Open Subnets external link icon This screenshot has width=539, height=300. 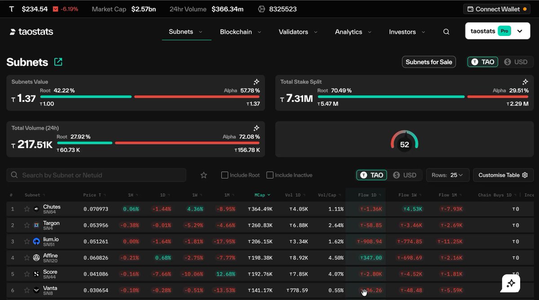pyautogui.click(x=58, y=62)
